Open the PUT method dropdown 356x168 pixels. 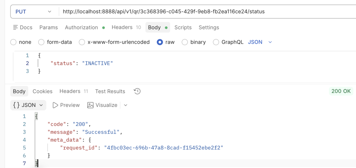[33, 11]
